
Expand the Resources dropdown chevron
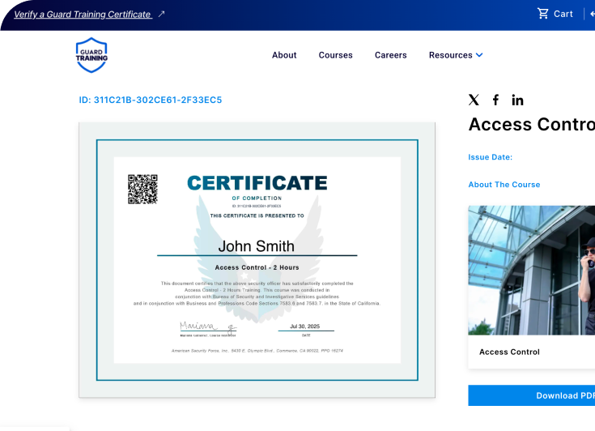[479, 55]
